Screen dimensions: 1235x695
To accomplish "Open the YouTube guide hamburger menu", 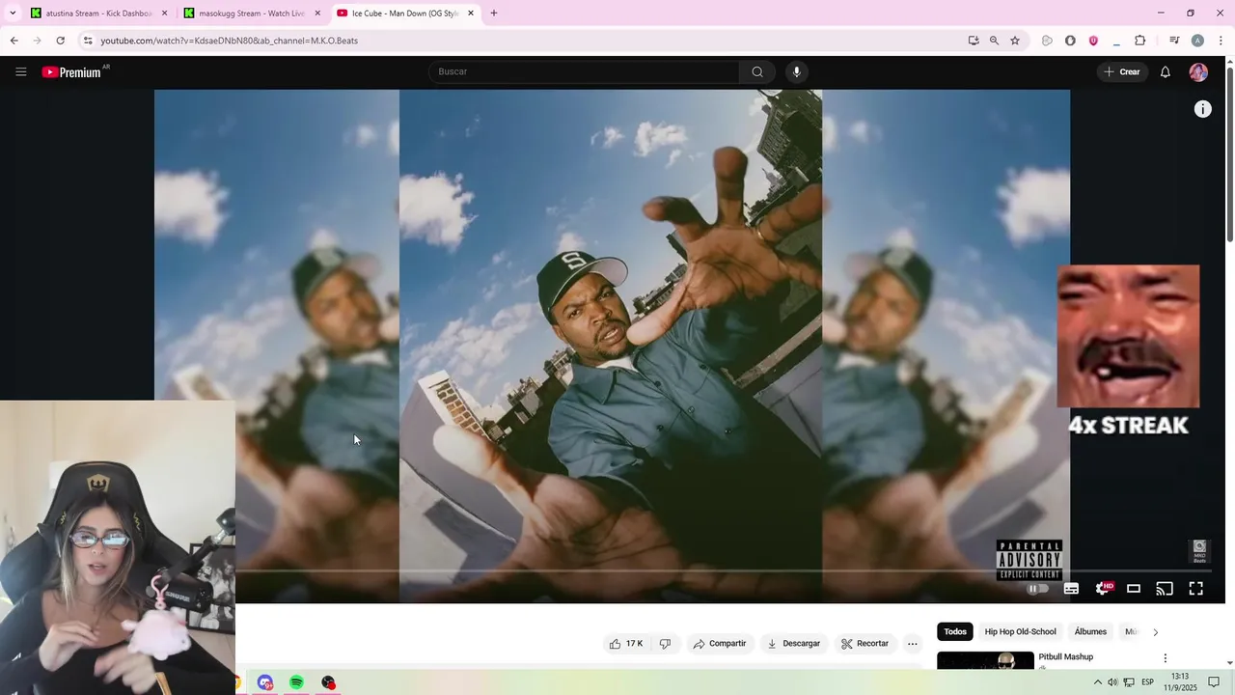I will pos(21,71).
